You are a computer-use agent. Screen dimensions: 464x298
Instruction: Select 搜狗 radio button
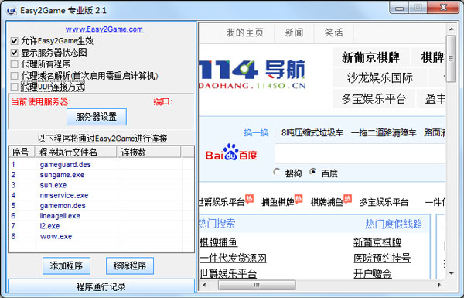tap(276, 172)
